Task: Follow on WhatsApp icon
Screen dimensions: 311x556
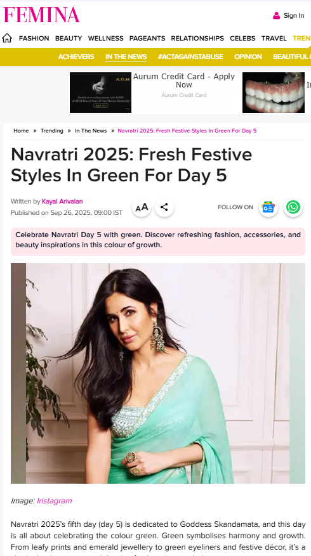Action: click(293, 207)
